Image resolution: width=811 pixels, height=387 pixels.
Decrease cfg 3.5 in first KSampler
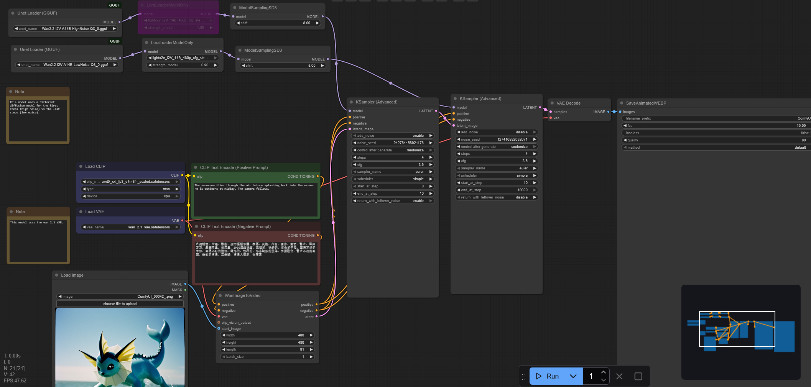355,165
